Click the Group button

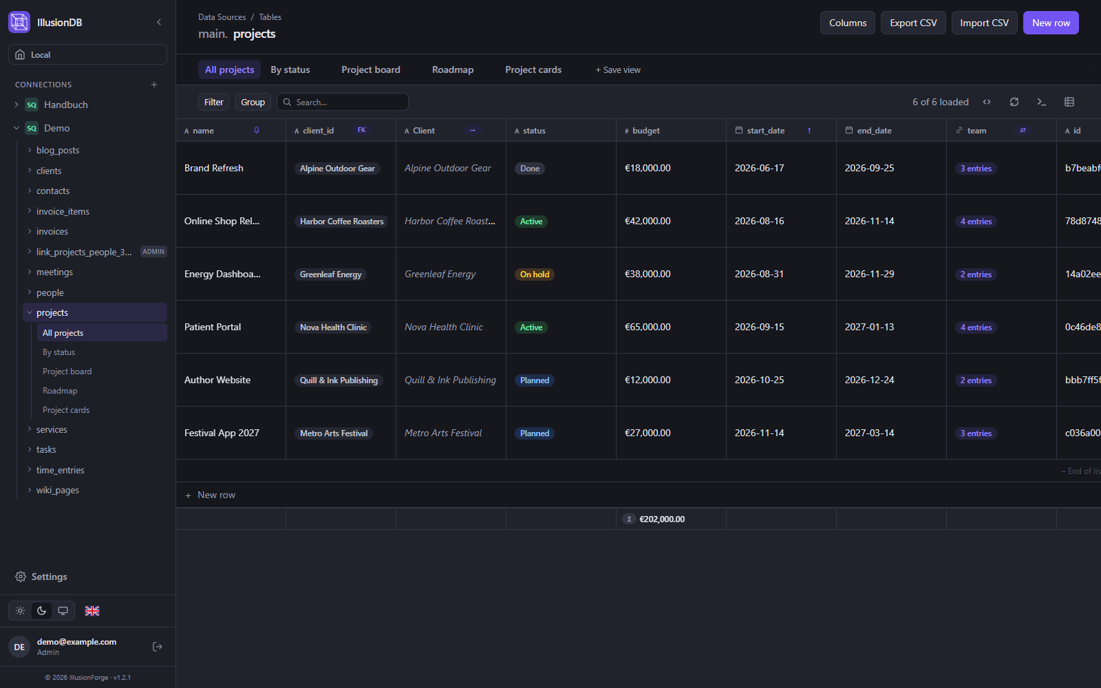tap(253, 102)
